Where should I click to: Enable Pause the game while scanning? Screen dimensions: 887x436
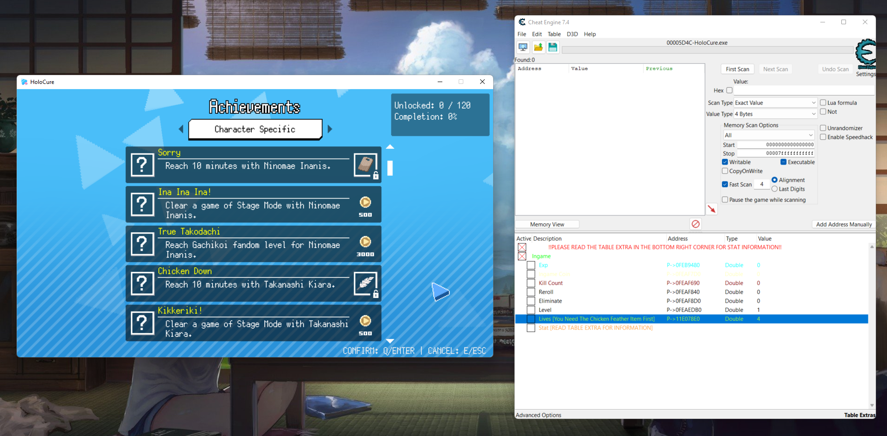725,200
